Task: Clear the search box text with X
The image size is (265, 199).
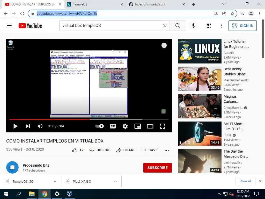Action: pos(165,26)
